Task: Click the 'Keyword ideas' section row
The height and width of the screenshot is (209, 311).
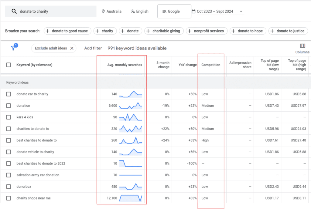Action: 155,83
